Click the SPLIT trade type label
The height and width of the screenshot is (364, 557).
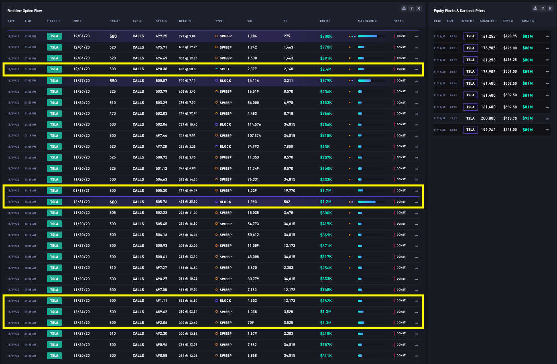(225, 69)
